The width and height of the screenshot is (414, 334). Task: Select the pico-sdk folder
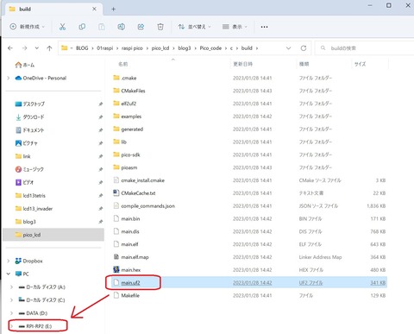tap(127, 154)
